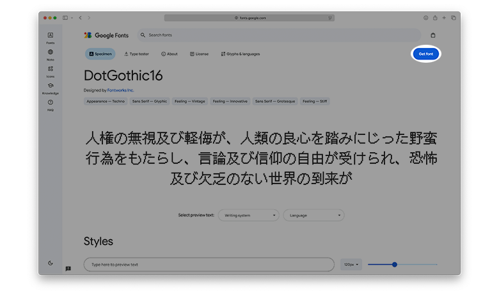Switch to the About tab
This screenshot has height=291, width=499.
[170, 54]
